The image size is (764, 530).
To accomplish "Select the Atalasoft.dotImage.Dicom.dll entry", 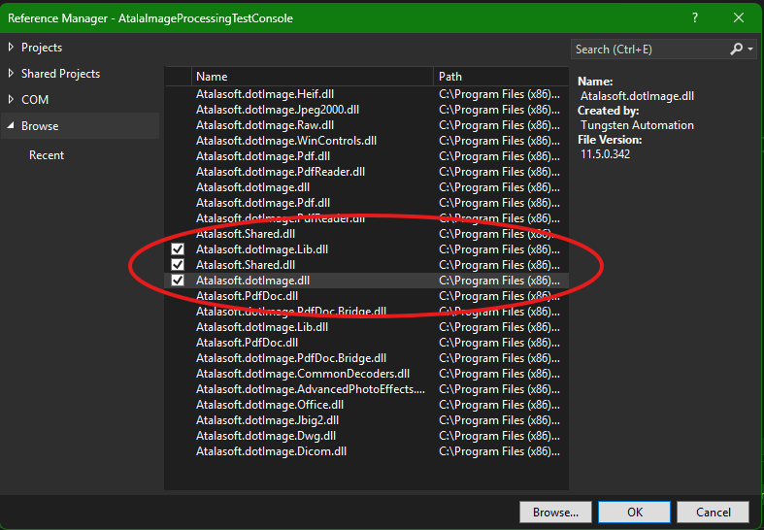I will (271, 451).
